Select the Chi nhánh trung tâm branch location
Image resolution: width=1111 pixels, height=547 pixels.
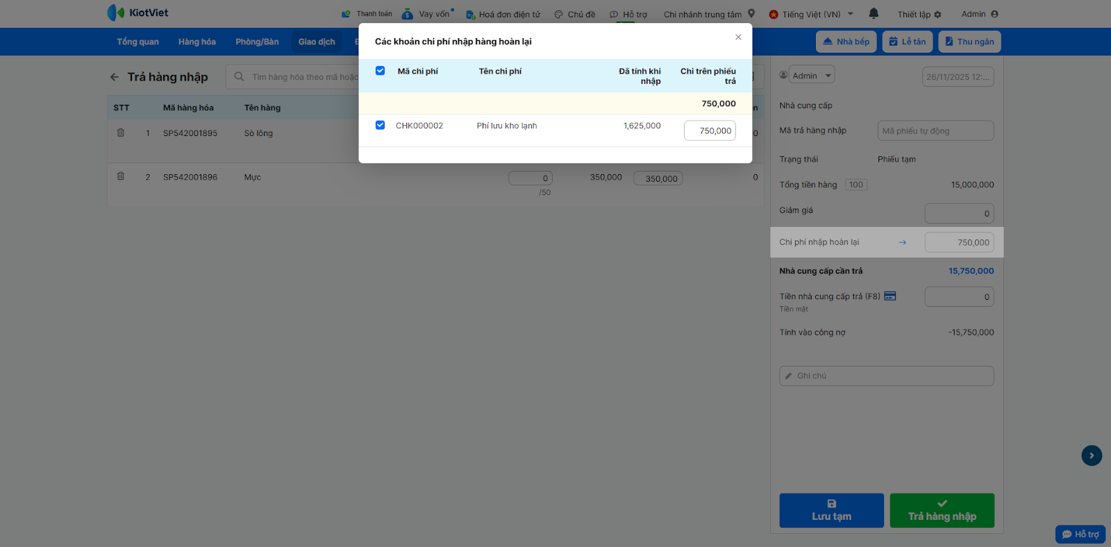tap(709, 14)
